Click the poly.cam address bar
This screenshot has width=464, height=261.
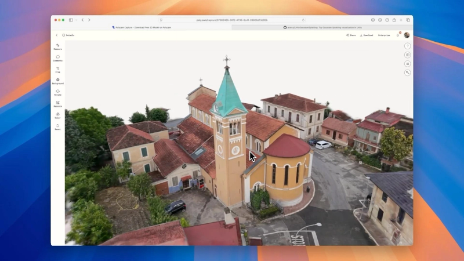coord(232,20)
